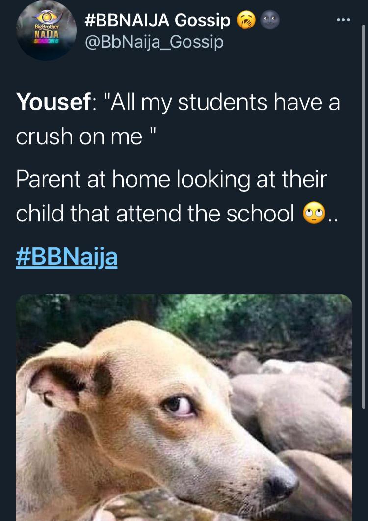Viewport: 368px width, 521px height.
Task: Click the word "school" in the tweet
Action: [x=262, y=213]
